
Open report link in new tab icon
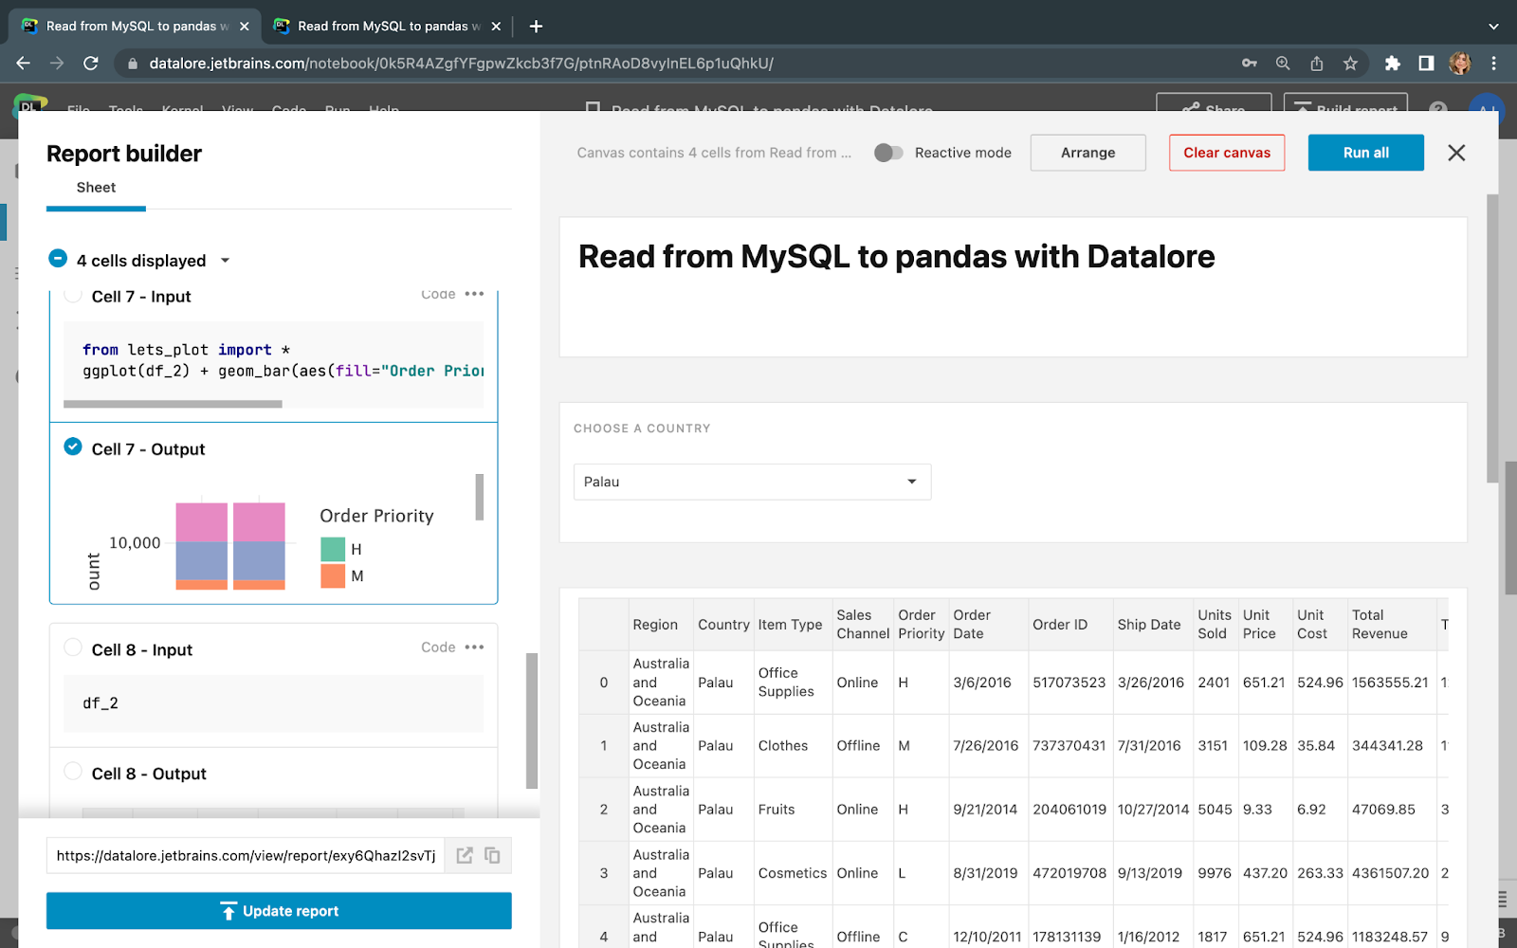tap(465, 855)
